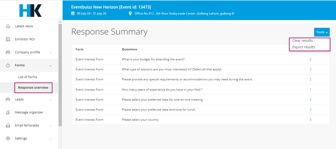Select Clear results from Tools menu
The height and width of the screenshot is (149, 336).
coord(303,41)
